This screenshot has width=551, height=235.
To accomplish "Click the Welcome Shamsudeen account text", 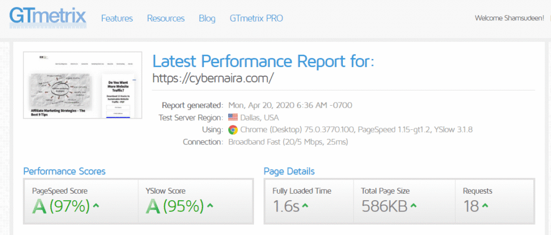I will pos(509,18).
